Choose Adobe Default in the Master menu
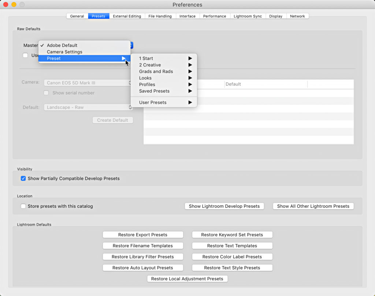Image resolution: width=375 pixels, height=296 pixels. coord(85,45)
